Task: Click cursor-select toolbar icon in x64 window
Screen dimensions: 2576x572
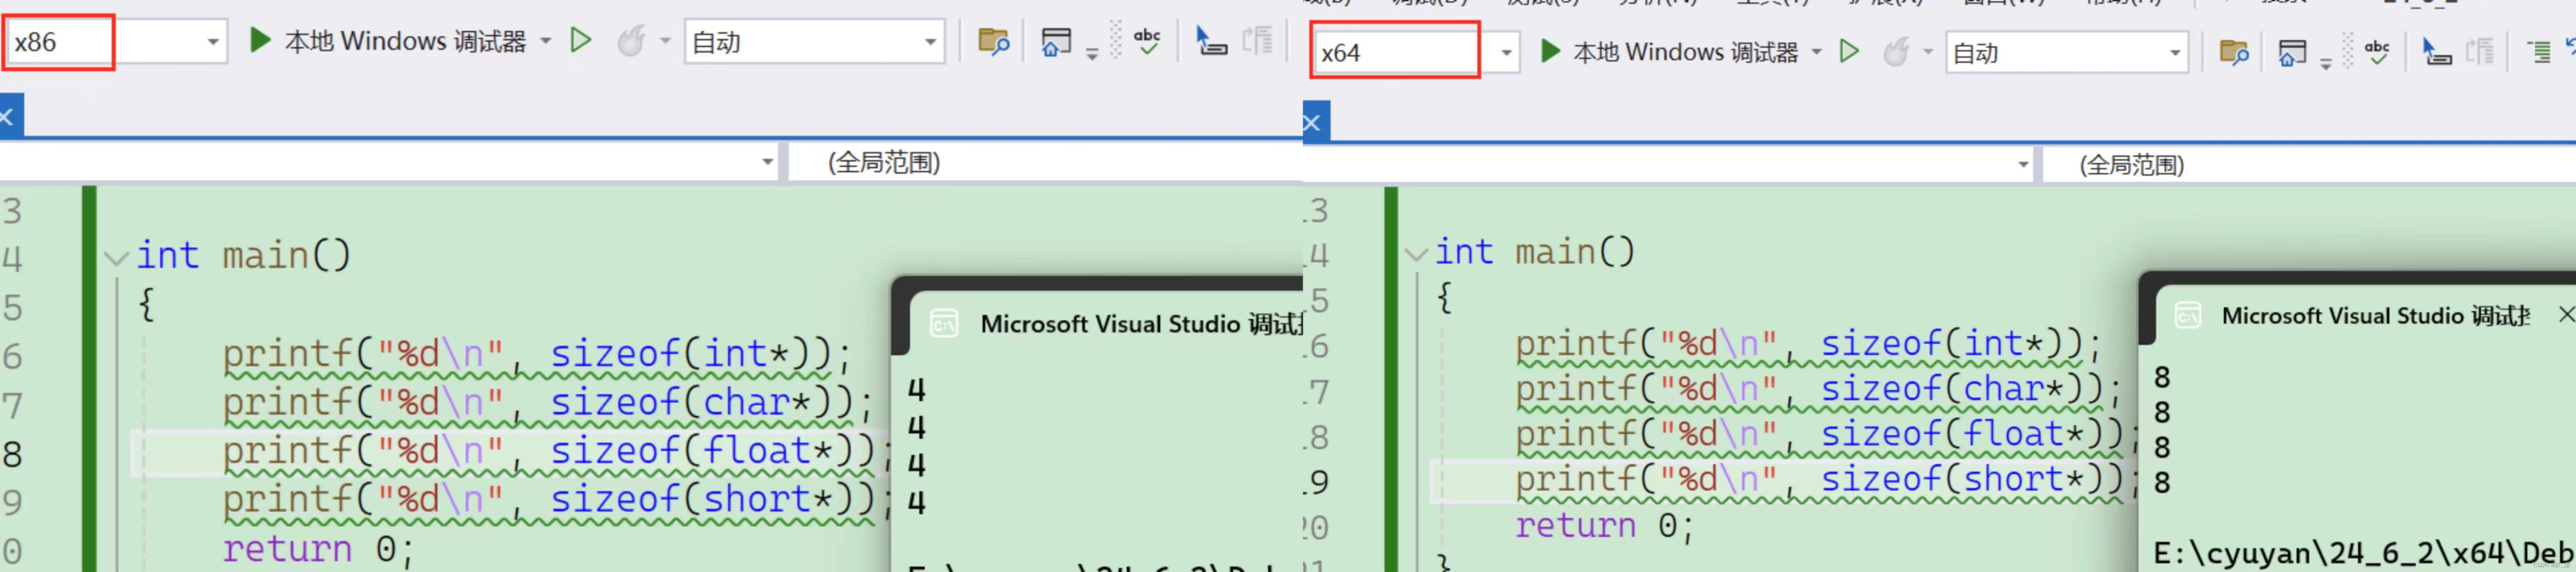Action: (x=2437, y=51)
